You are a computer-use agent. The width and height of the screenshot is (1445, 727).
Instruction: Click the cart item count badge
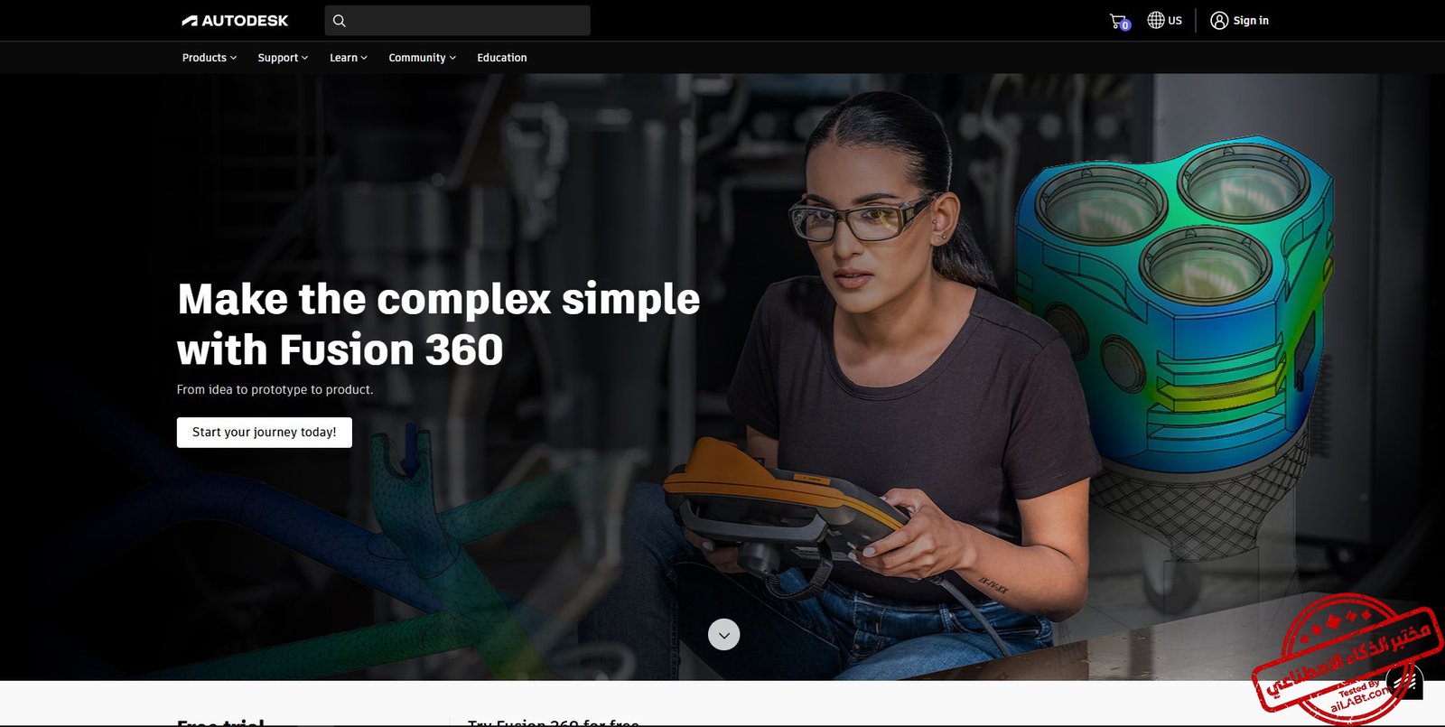pos(1125,25)
